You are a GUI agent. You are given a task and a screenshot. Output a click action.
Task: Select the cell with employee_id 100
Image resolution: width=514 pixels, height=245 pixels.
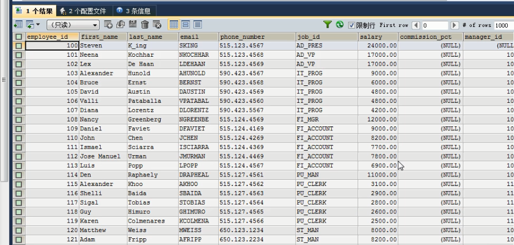click(52, 46)
